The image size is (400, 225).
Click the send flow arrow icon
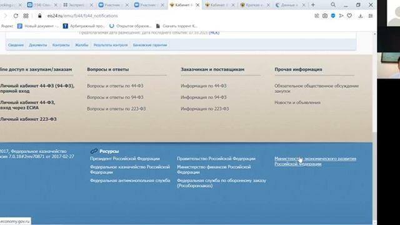coord(341,16)
